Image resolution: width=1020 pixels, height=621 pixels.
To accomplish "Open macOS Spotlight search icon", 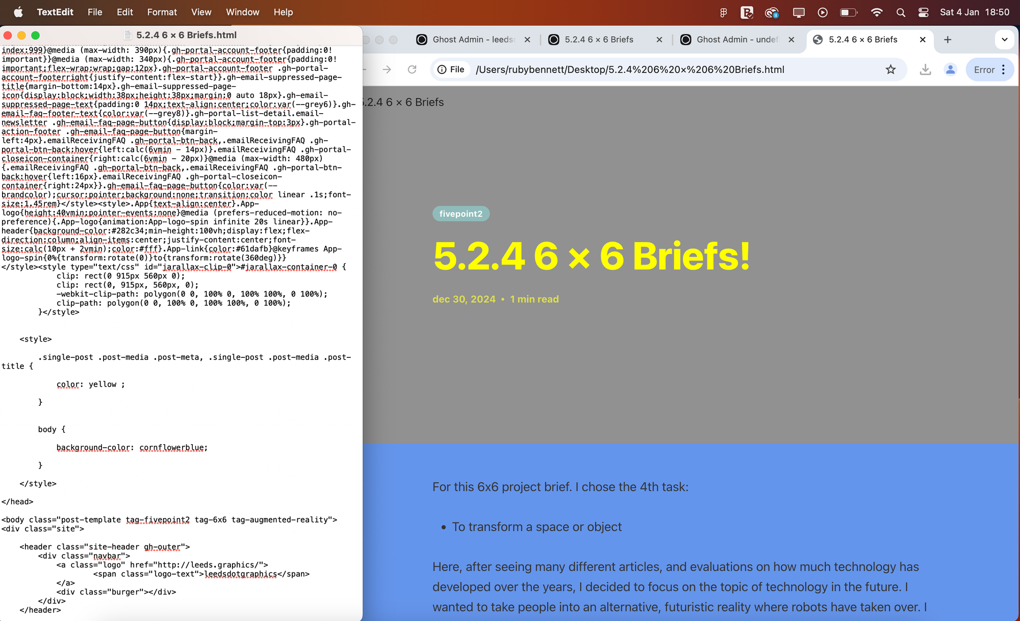I will pyautogui.click(x=901, y=12).
